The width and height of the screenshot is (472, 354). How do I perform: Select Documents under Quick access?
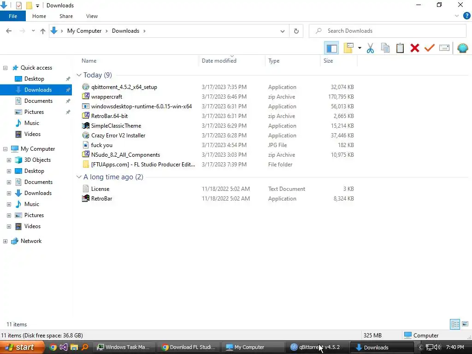(x=38, y=101)
